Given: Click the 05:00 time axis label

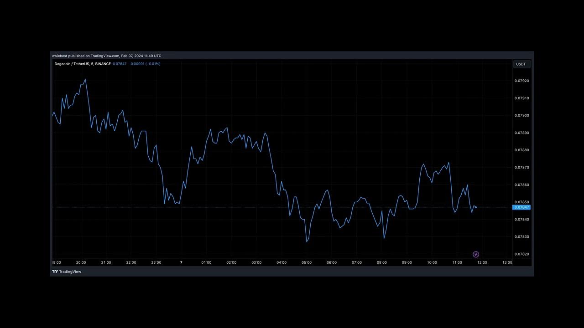Looking at the screenshot, I should point(307,262).
